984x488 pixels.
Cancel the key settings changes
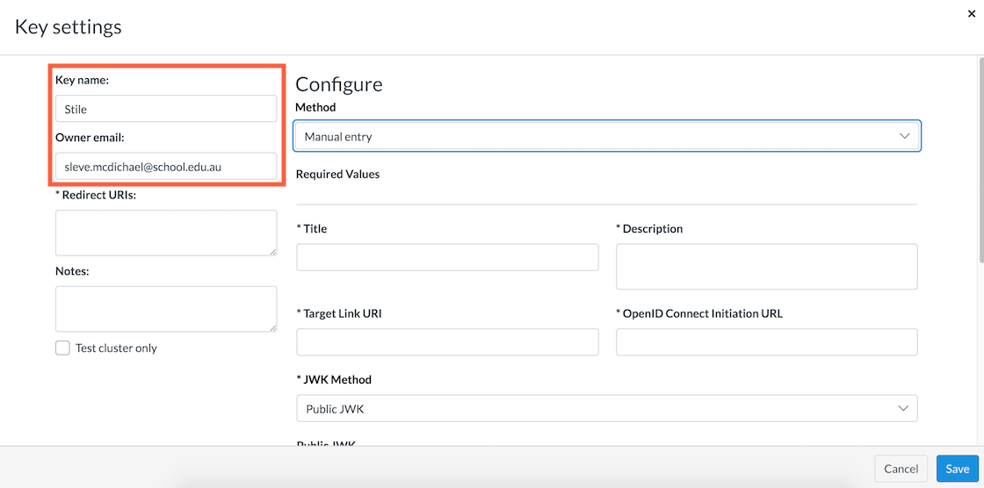click(901, 469)
